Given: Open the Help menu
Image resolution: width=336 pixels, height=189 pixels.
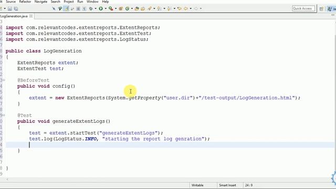Looking at the screenshot, I should [105, 2].
